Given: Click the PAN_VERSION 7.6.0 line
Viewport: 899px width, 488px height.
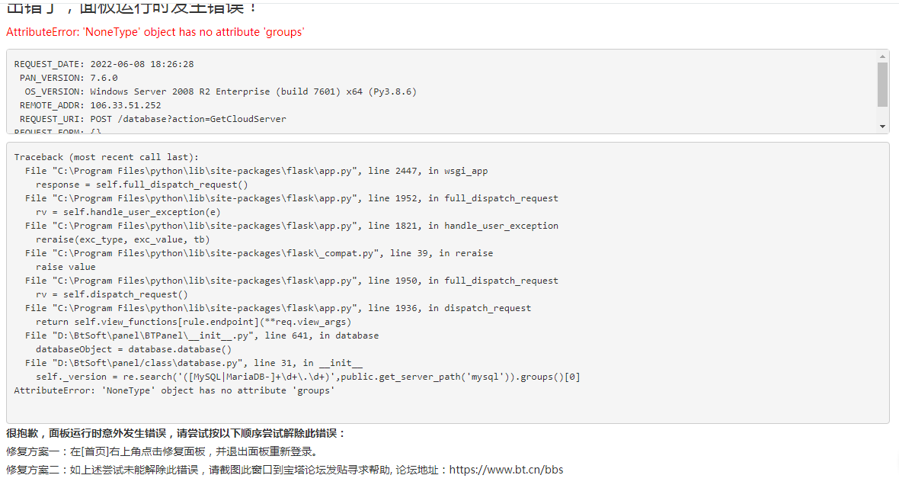Looking at the screenshot, I should click(69, 78).
